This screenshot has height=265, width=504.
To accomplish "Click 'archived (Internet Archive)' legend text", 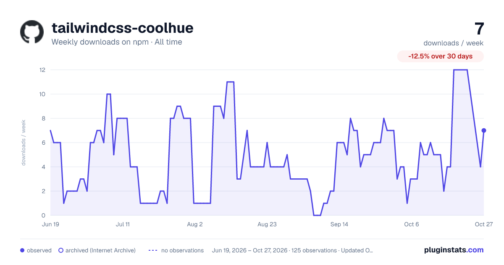I will tap(100, 250).
